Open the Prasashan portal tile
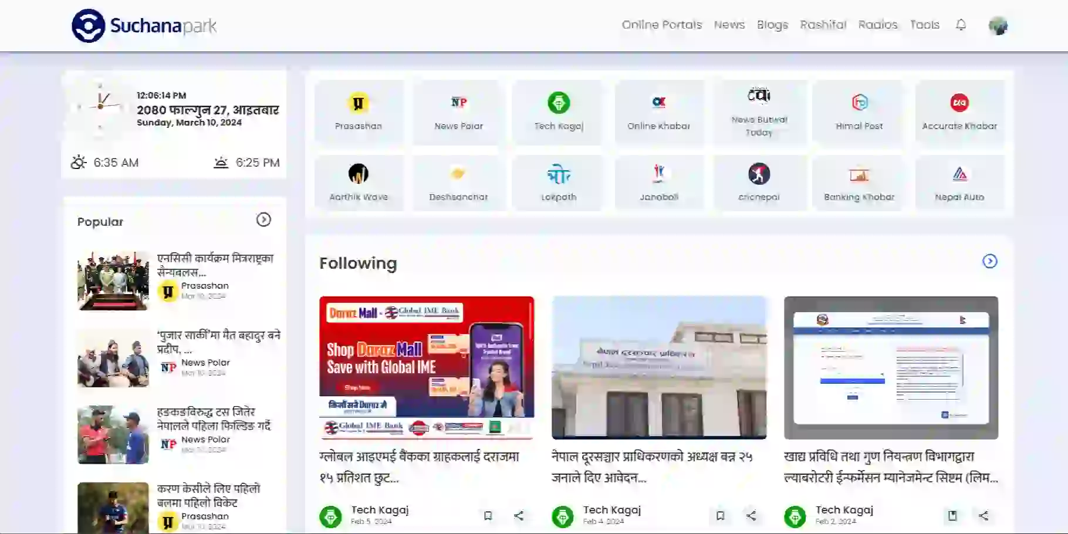The height and width of the screenshot is (534, 1068). [x=359, y=112]
